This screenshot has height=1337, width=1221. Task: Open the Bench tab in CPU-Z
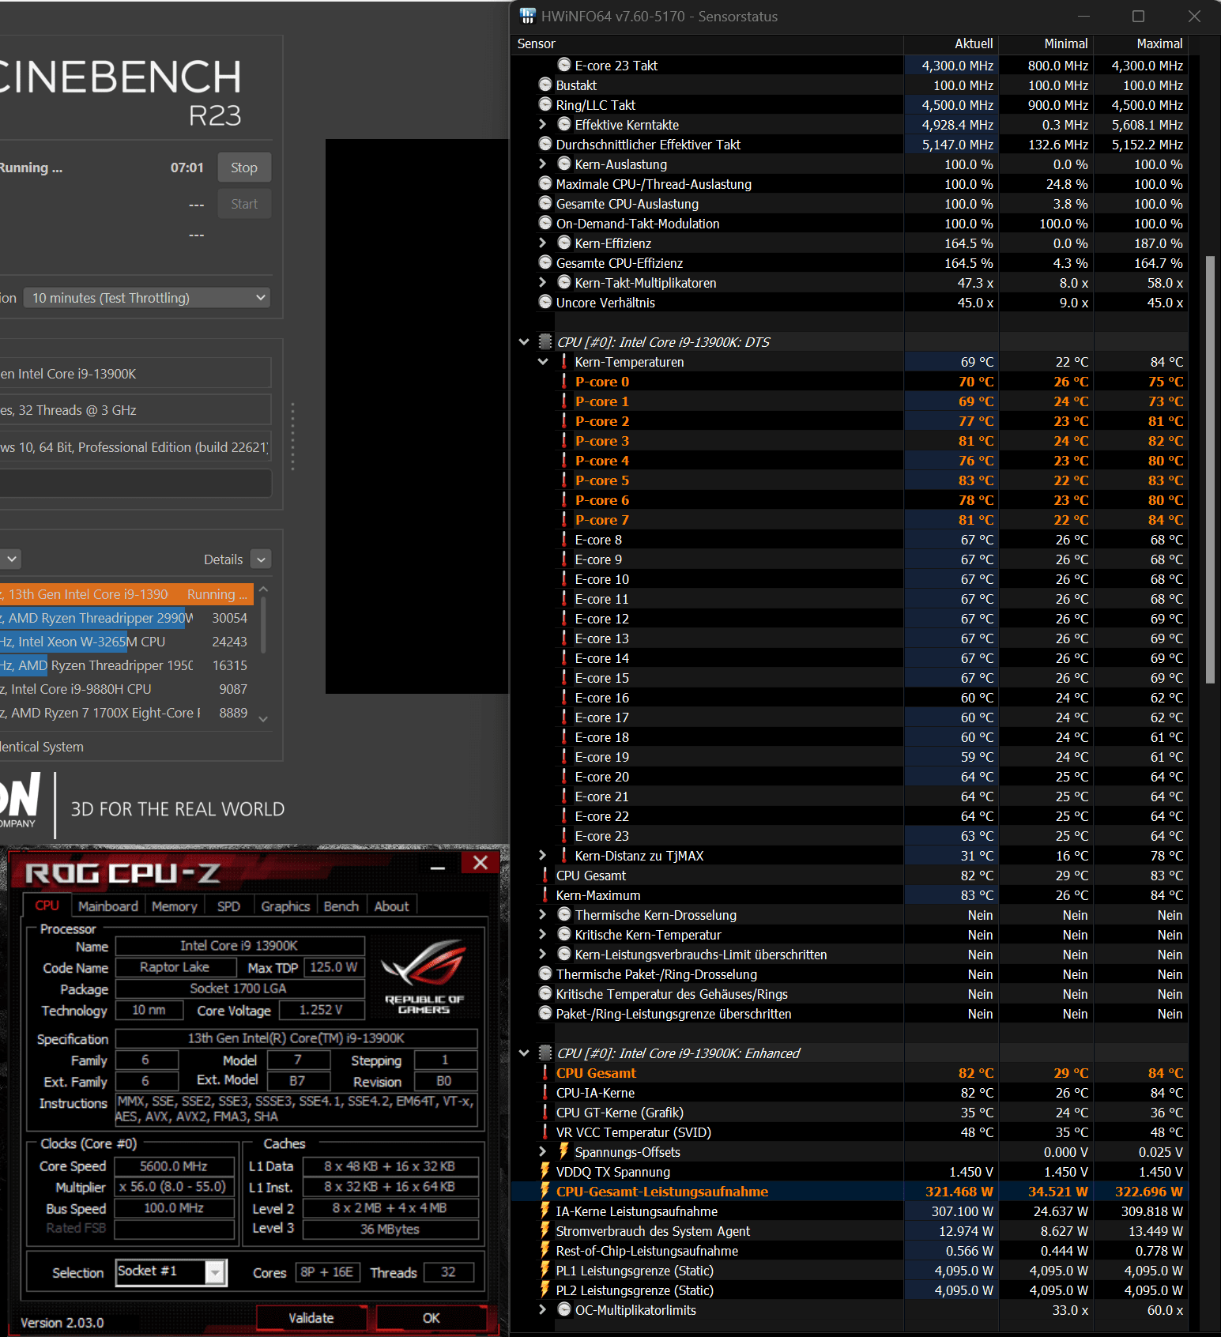(x=341, y=906)
